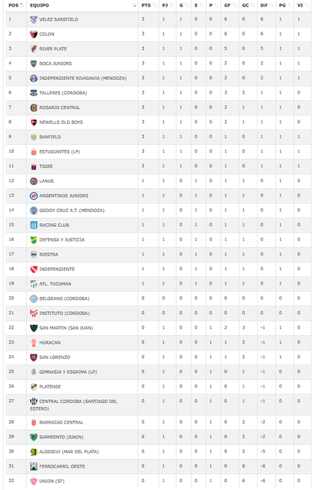Sort by the VI column header
The width and height of the screenshot is (321, 490).
pyautogui.click(x=302, y=5)
